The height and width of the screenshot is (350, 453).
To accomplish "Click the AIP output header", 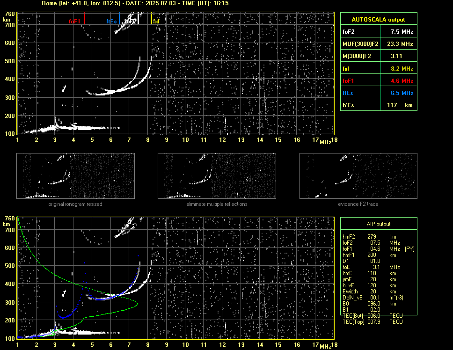I will 379,224.
